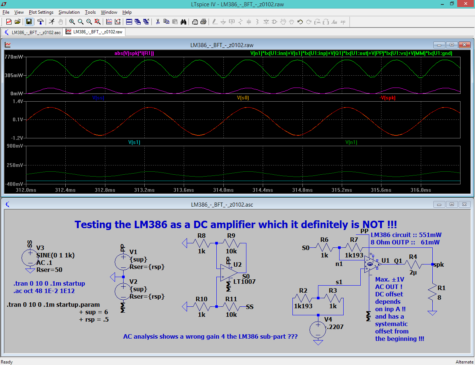This screenshot has width=475, height=365.
Task: Open the Window menu
Action: pyautogui.click(x=109, y=12)
